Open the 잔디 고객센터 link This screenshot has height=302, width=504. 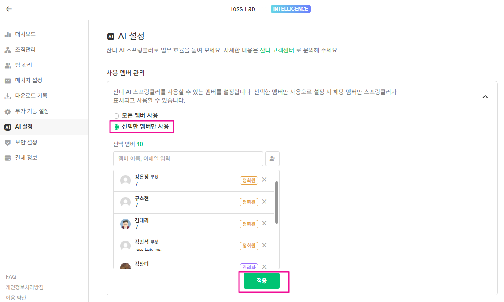(276, 50)
